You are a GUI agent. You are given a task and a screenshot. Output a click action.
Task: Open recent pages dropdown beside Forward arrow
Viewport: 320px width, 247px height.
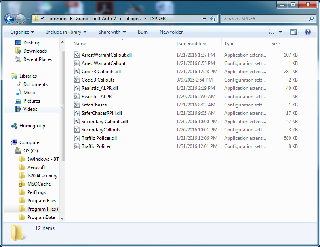pyautogui.click(x=29, y=19)
